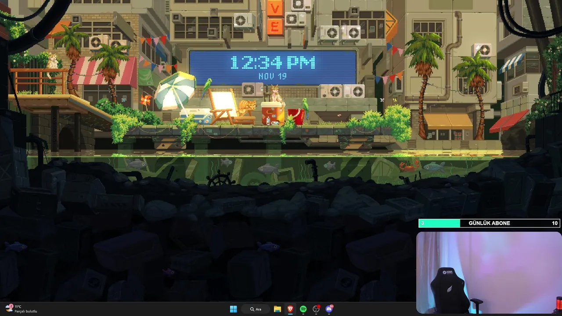Open the weather widget showing 11°C

pyautogui.click(x=21, y=309)
